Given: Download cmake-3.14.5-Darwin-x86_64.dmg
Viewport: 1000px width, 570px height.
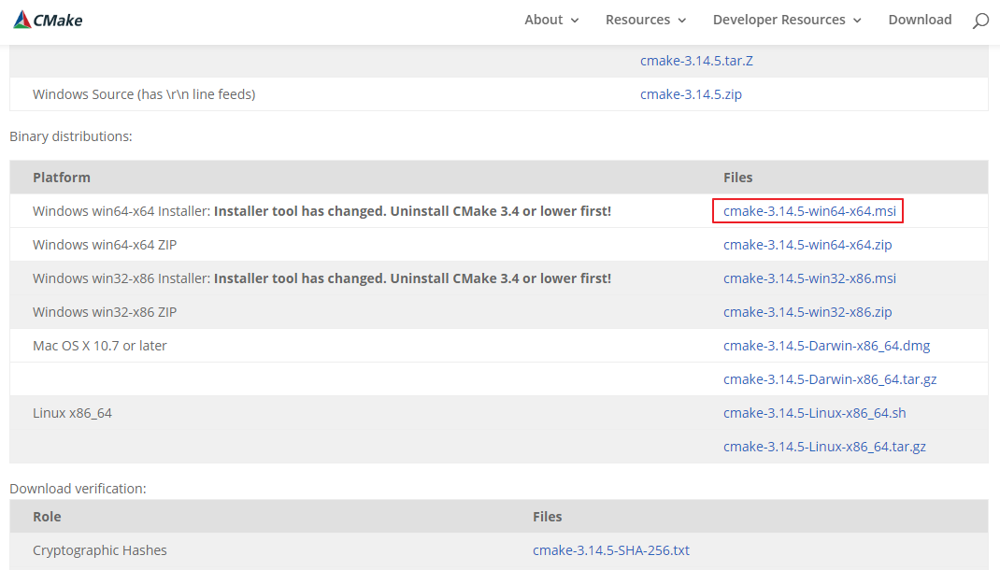Looking at the screenshot, I should 826,346.
